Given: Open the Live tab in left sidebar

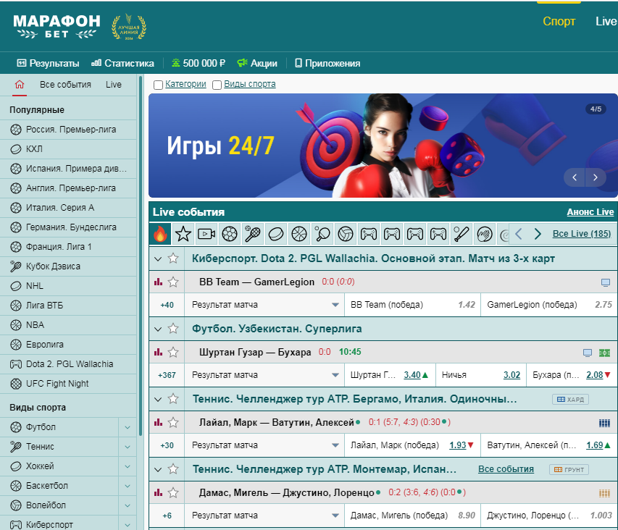Looking at the screenshot, I should [114, 85].
